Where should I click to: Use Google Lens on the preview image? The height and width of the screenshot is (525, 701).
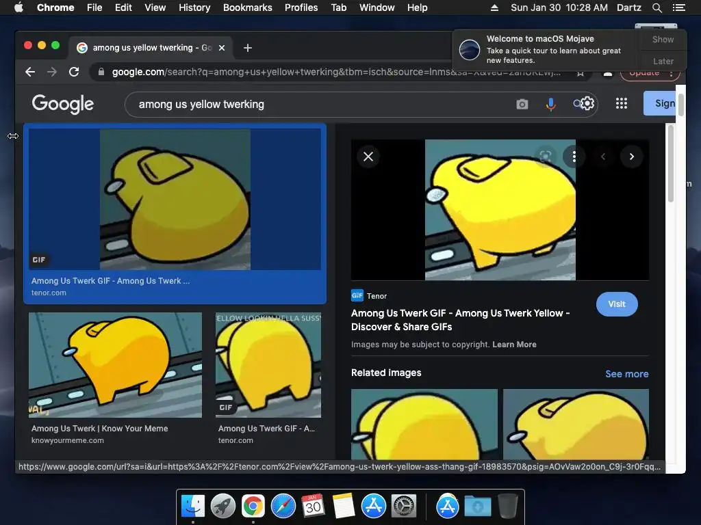click(545, 157)
